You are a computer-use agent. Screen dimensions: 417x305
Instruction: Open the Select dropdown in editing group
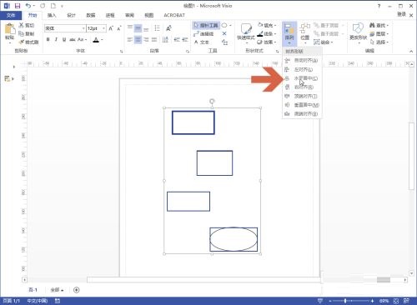379,42
